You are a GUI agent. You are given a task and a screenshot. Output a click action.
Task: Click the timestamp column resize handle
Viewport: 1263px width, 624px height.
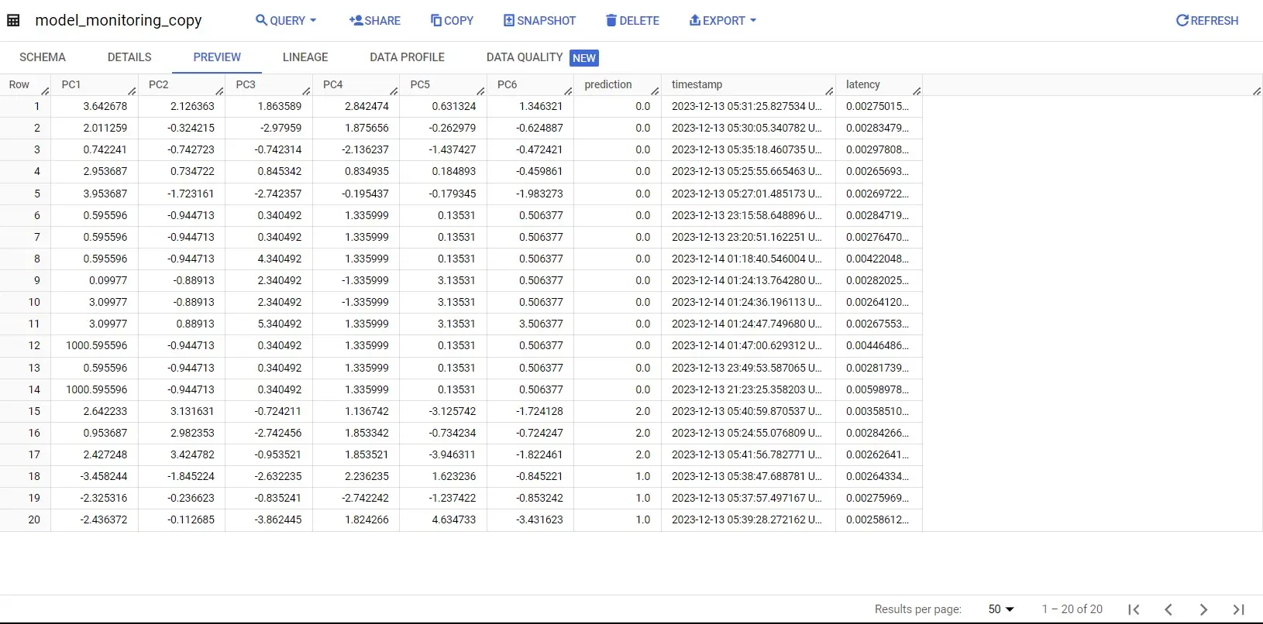point(829,91)
